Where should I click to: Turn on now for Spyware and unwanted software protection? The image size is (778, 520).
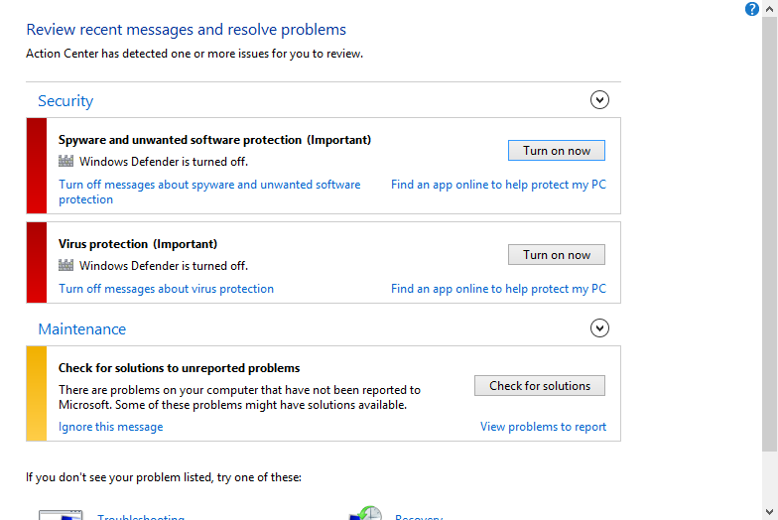[x=556, y=151]
